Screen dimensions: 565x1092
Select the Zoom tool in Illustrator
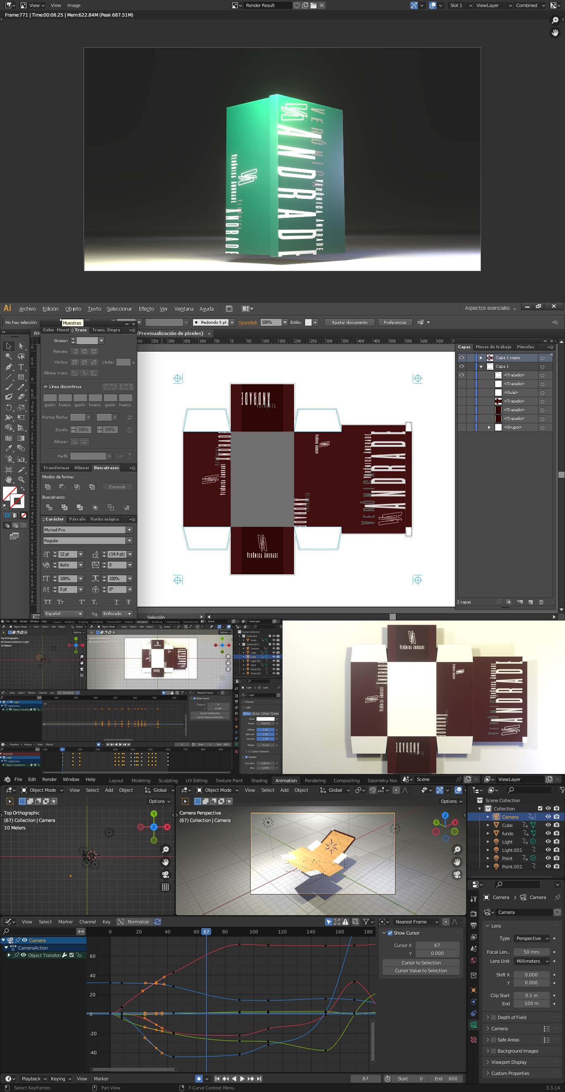tap(21, 480)
